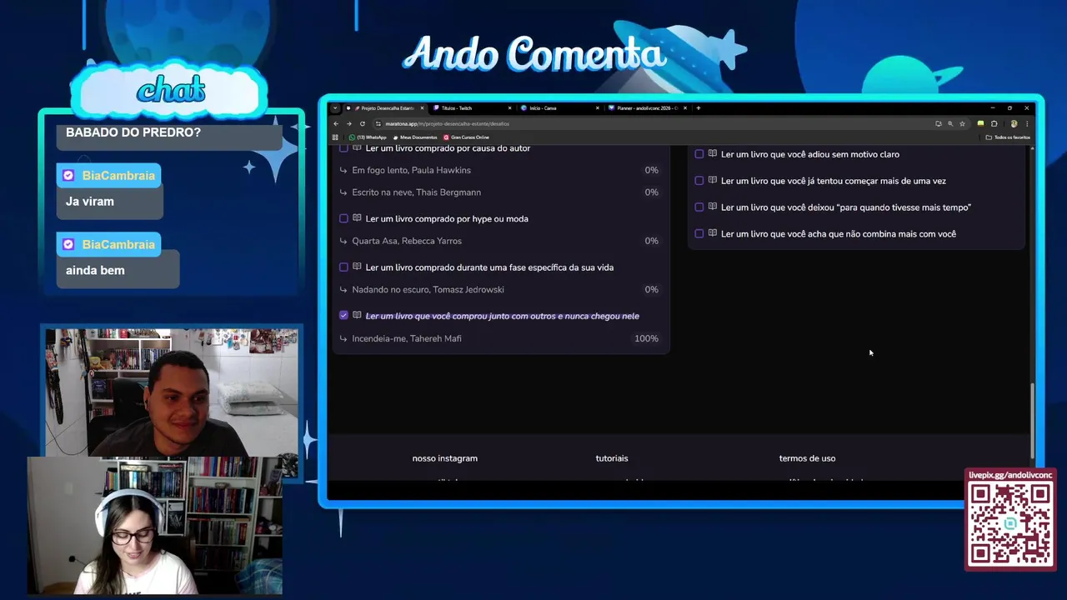Image resolution: width=1067 pixels, height=600 pixels.
Task: Check 'Ler um livro comprado por hype ou moda'
Action: (x=343, y=218)
